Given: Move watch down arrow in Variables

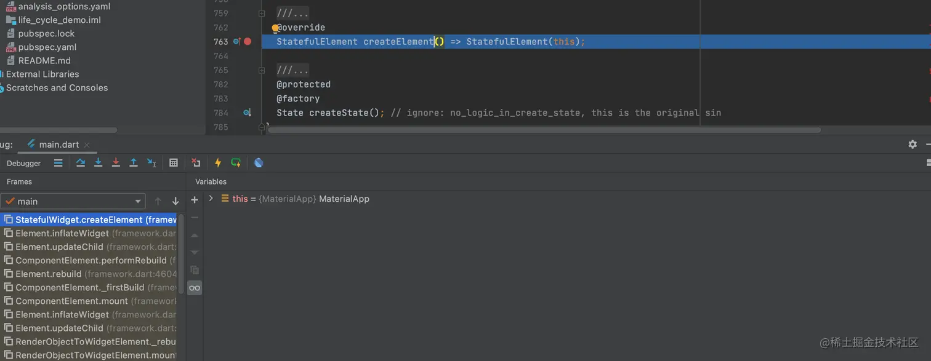Looking at the screenshot, I should tap(195, 253).
